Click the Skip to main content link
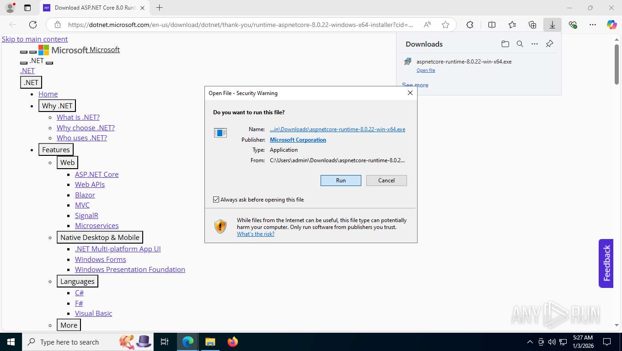Image resolution: width=622 pixels, height=351 pixels. coord(35,39)
